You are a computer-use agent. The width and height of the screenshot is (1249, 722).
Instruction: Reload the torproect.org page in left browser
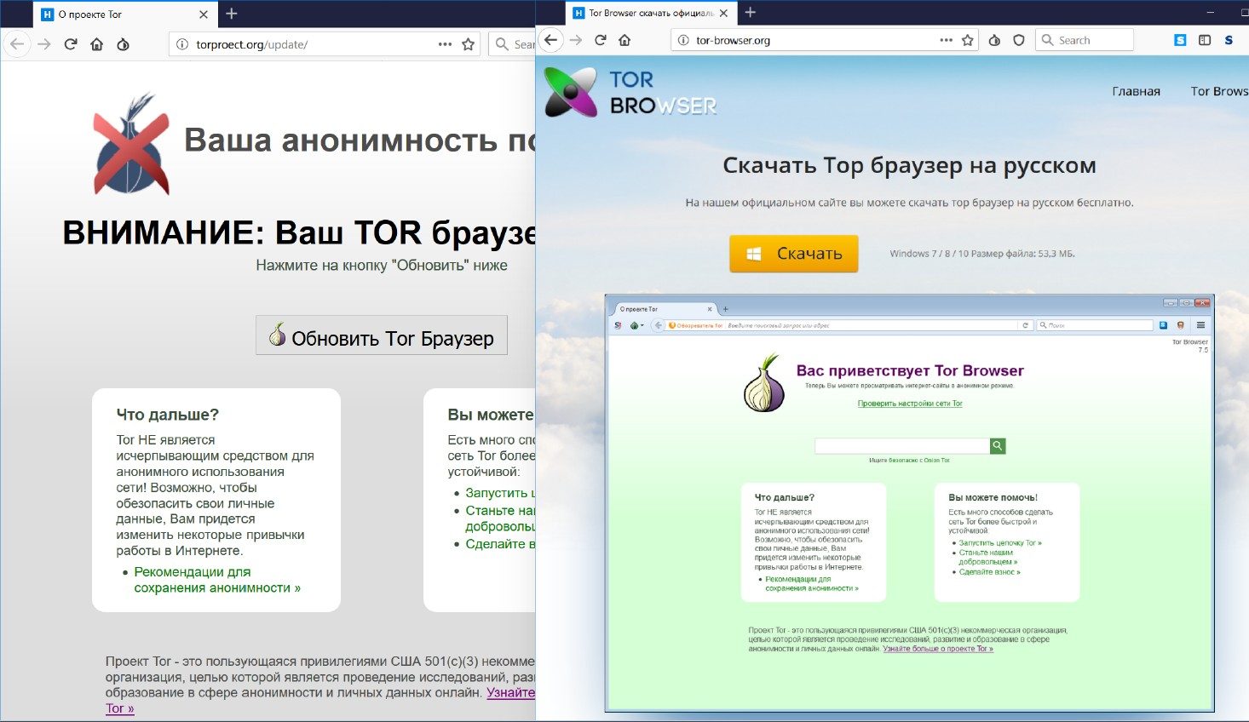coord(71,44)
